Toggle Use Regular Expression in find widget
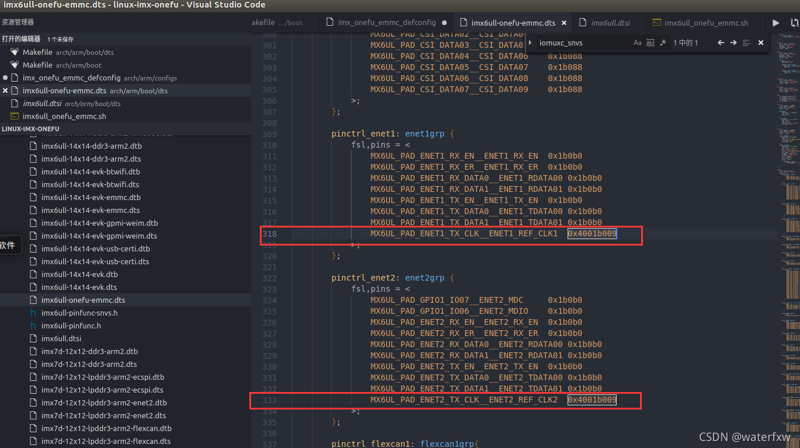Image resolution: width=800 pixels, height=448 pixels. (x=663, y=43)
